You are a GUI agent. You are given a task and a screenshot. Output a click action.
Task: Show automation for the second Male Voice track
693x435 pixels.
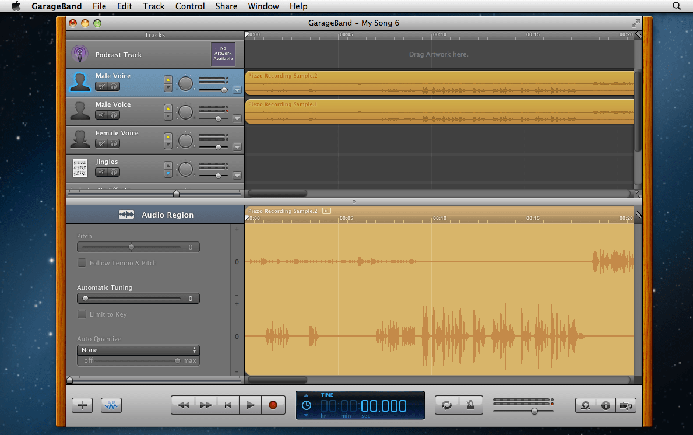tap(237, 118)
